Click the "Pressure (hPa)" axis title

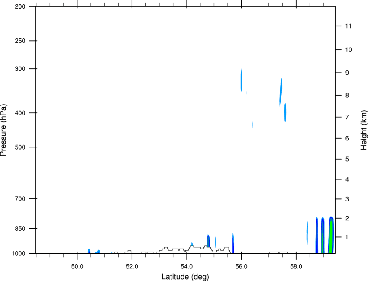pyautogui.click(x=4, y=130)
